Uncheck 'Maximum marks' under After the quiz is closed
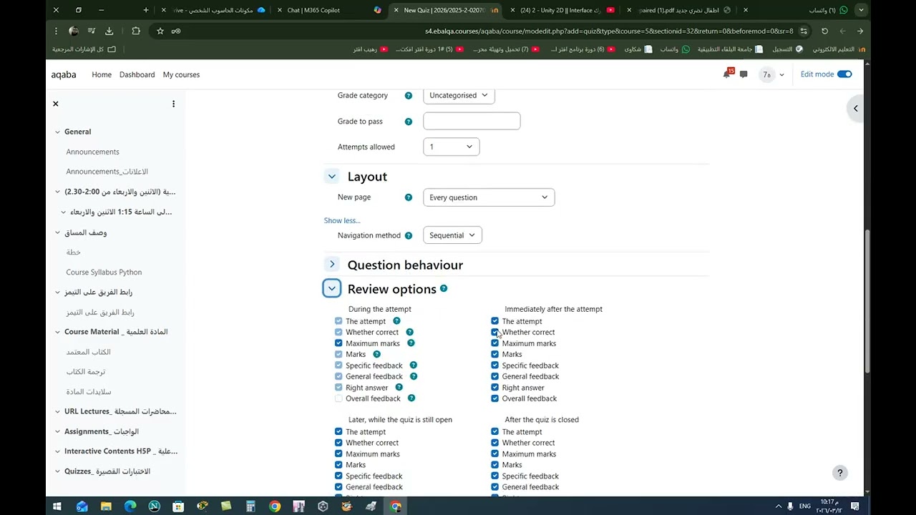Image resolution: width=916 pixels, height=515 pixels. 494,453
